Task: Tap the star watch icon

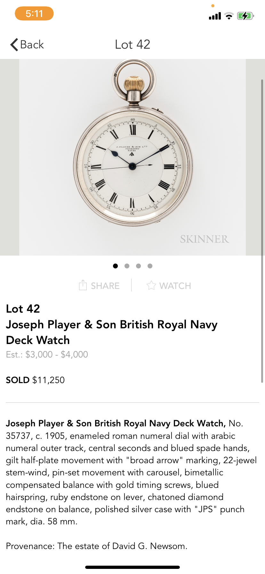Action: pyautogui.click(x=151, y=285)
